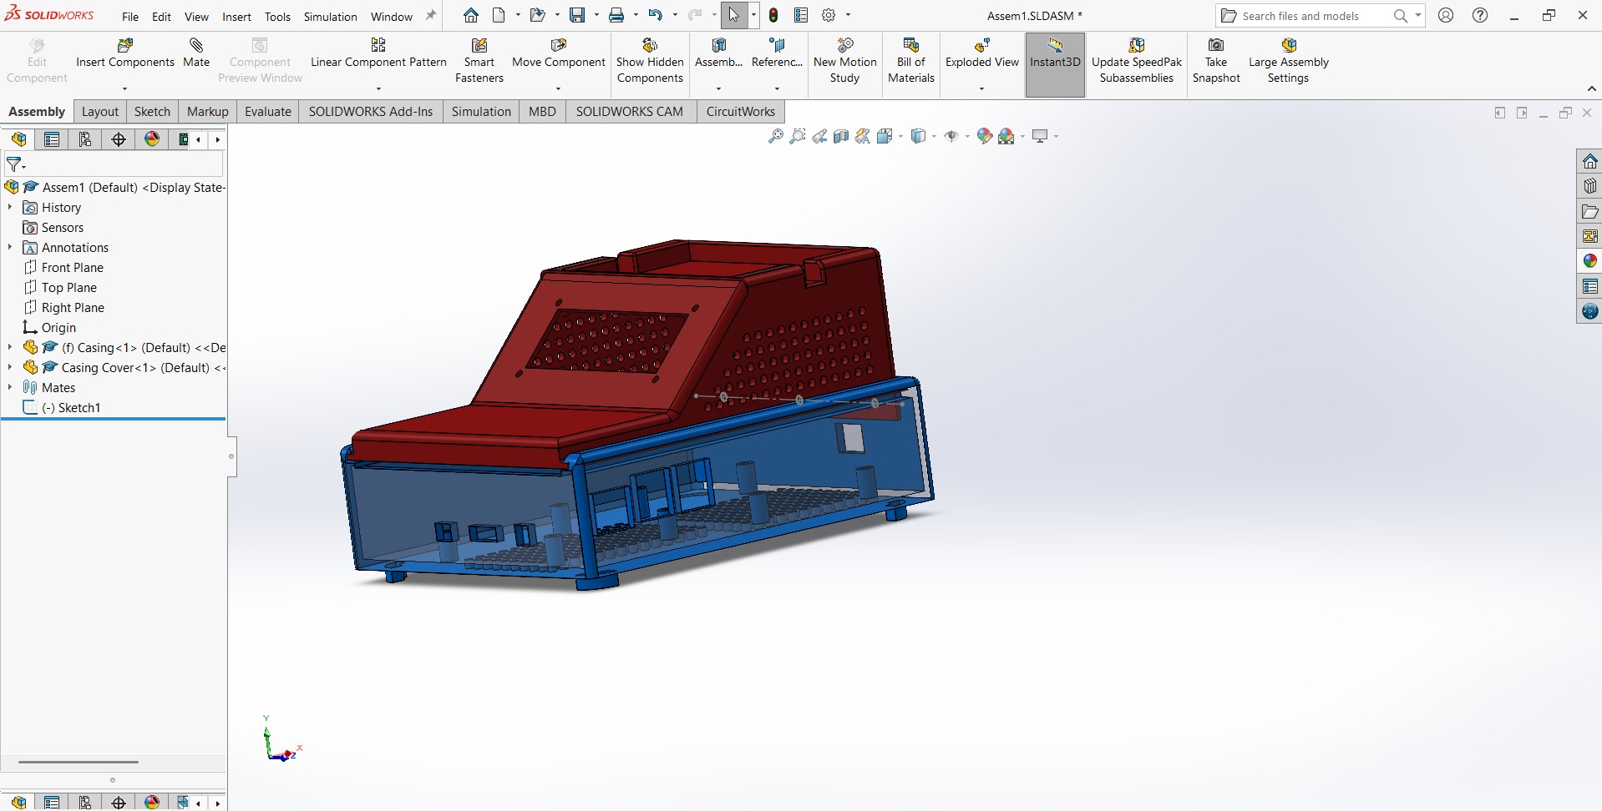The height and width of the screenshot is (811, 1602).
Task: Click the user login icon
Action: point(1446,15)
